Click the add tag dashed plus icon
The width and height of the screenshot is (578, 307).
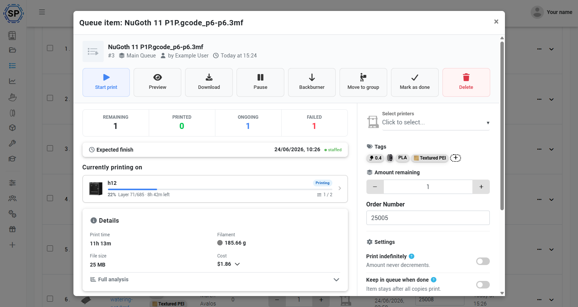pos(455,158)
